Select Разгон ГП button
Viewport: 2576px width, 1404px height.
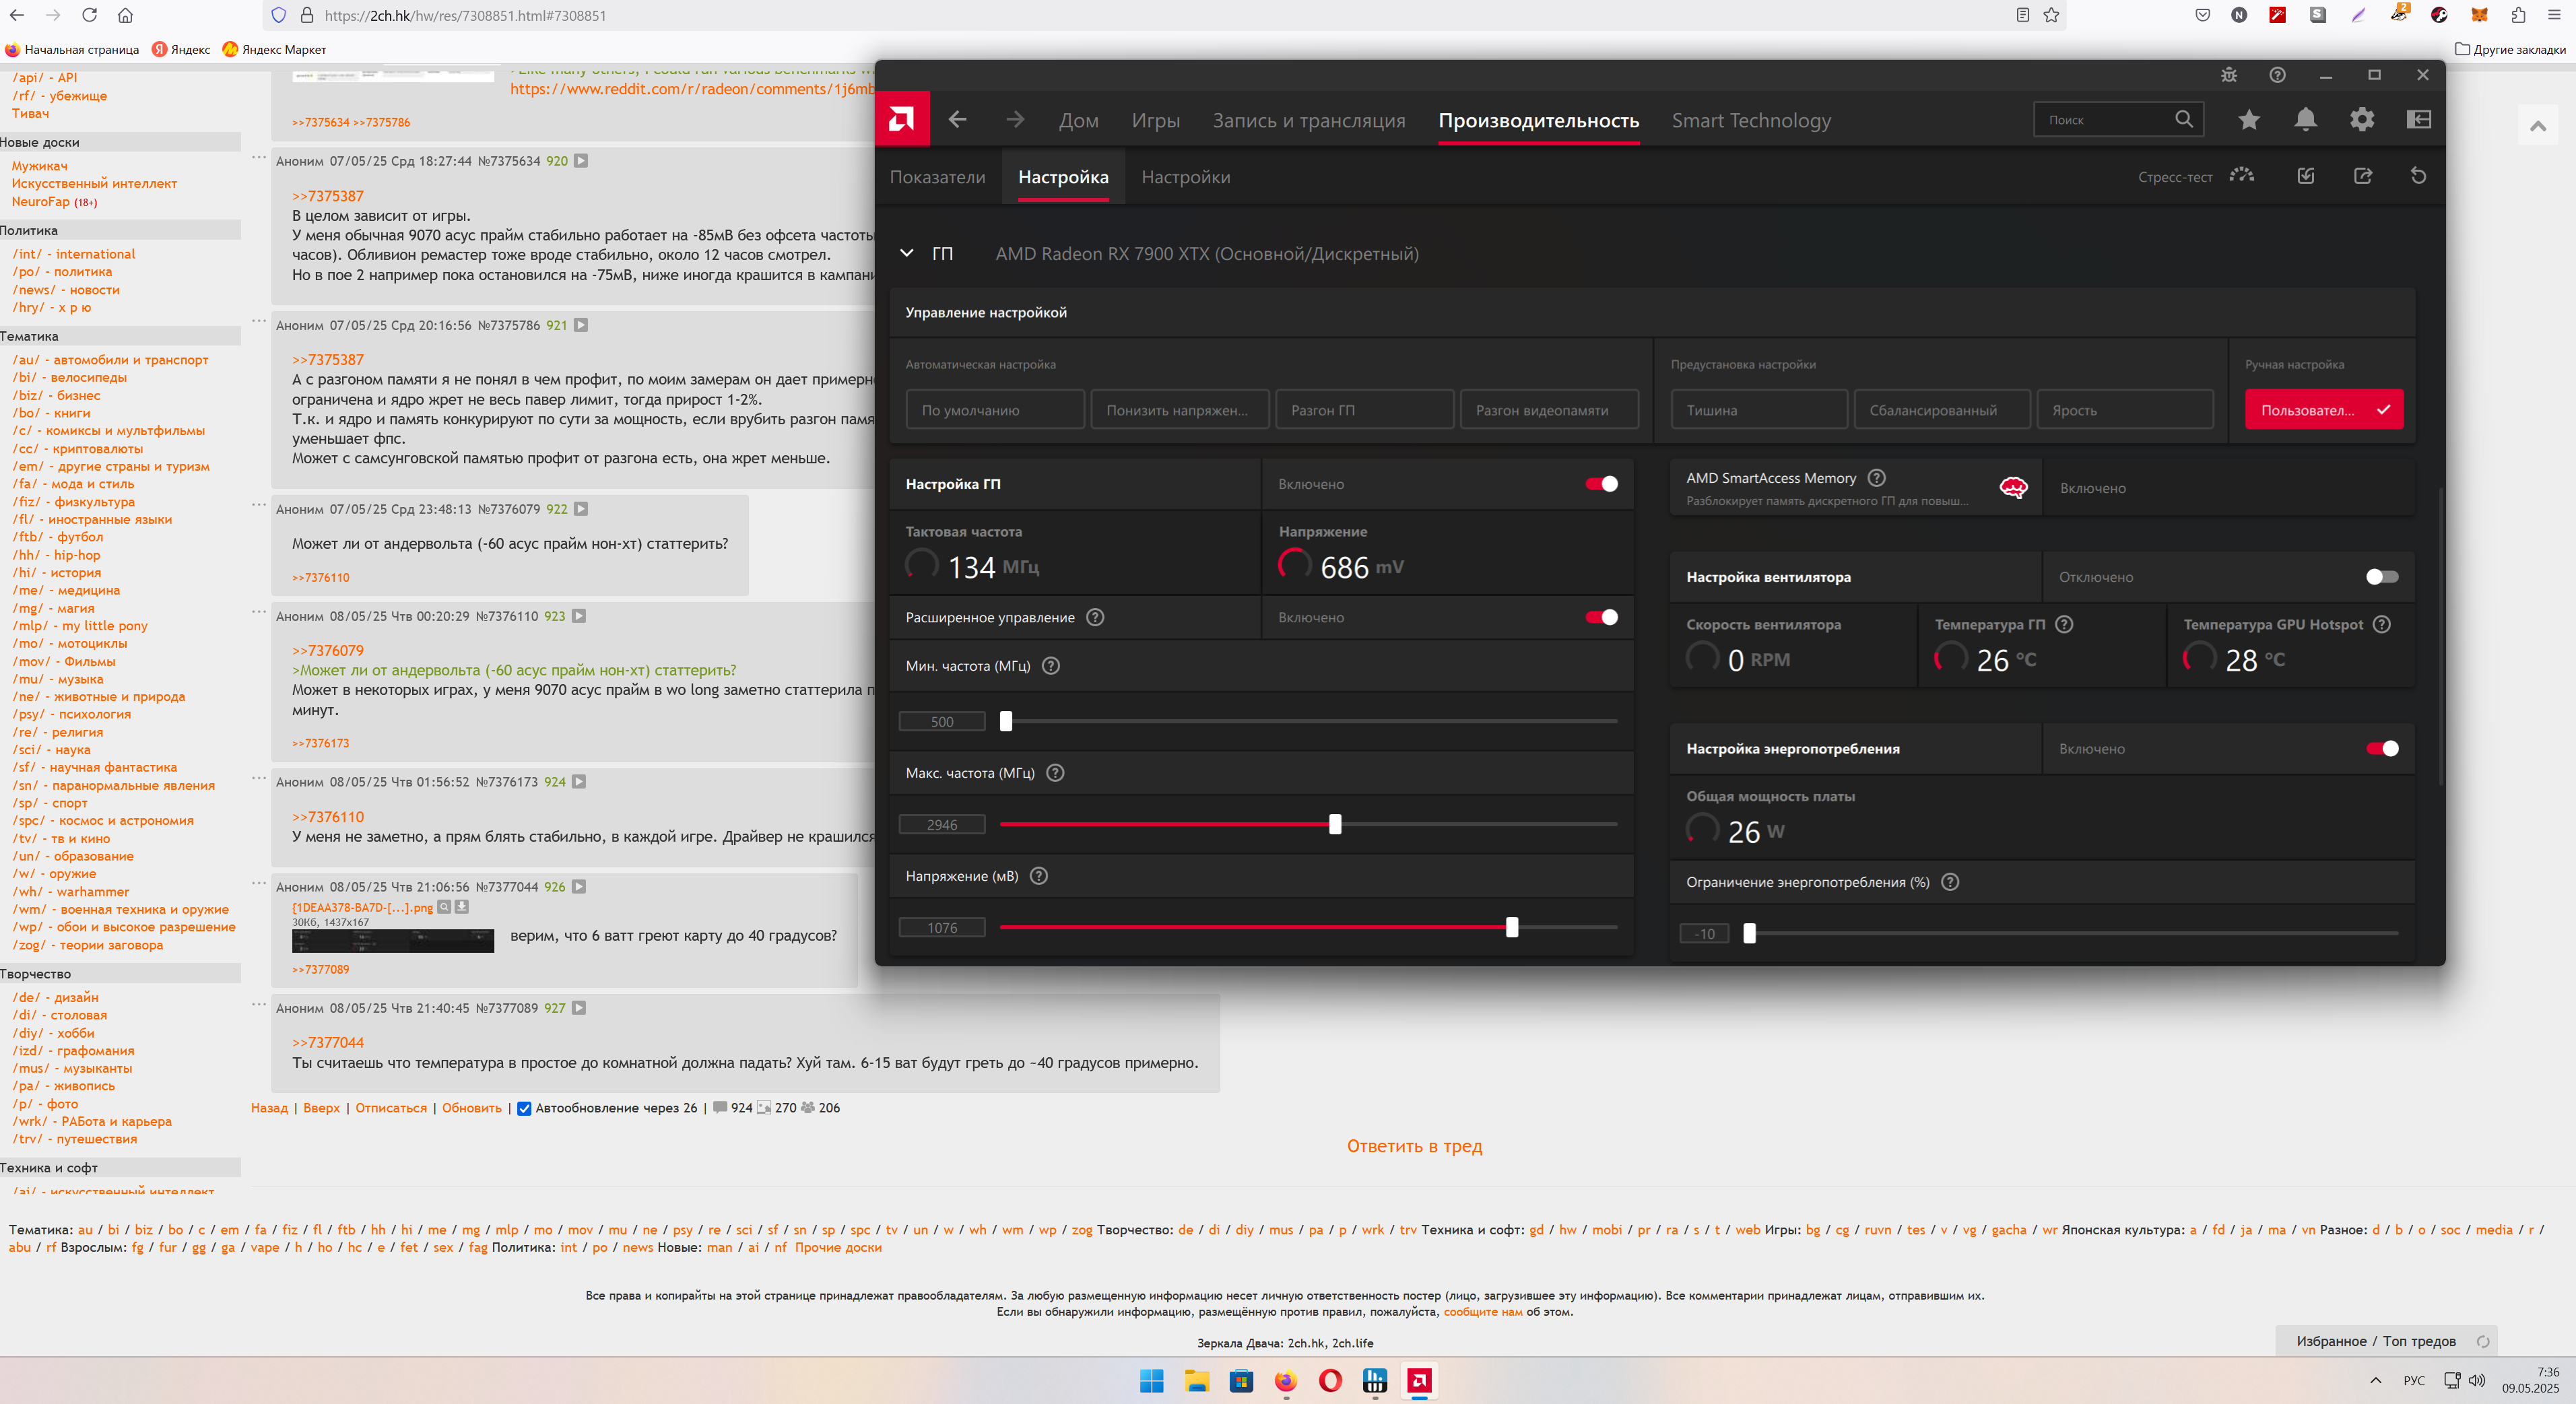[x=1364, y=410]
